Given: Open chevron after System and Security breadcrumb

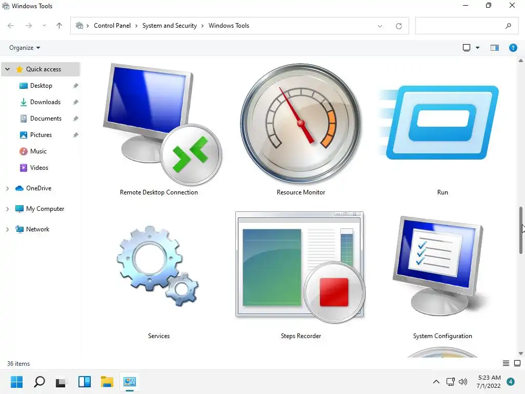Looking at the screenshot, I should (203, 26).
